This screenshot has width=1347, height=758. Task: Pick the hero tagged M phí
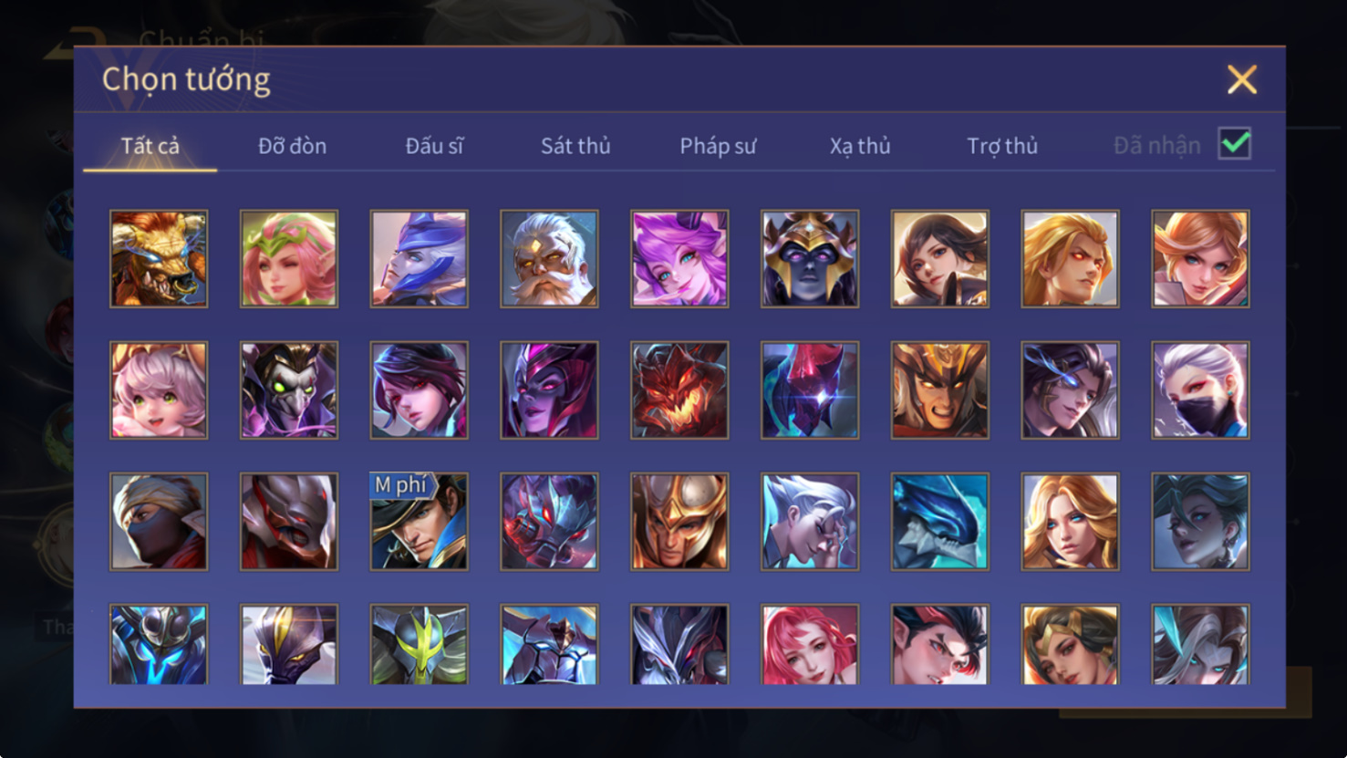click(420, 522)
